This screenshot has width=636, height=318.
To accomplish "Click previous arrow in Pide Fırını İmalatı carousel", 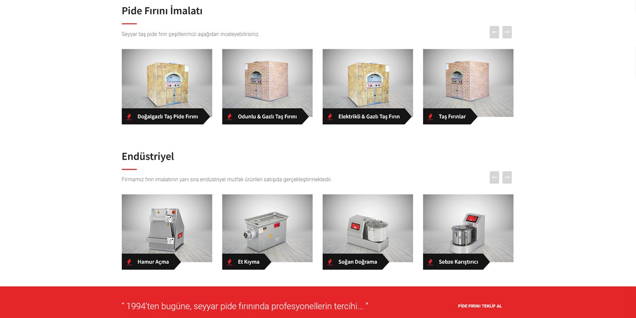I will pyautogui.click(x=494, y=32).
